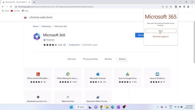Click the ENG IN language indicator
This screenshot has height=110, width=195.
(x=171, y=107)
